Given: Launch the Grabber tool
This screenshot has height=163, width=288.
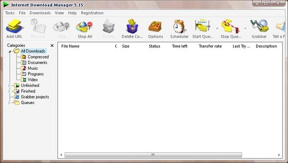Looking at the screenshot, I should 260,26.
